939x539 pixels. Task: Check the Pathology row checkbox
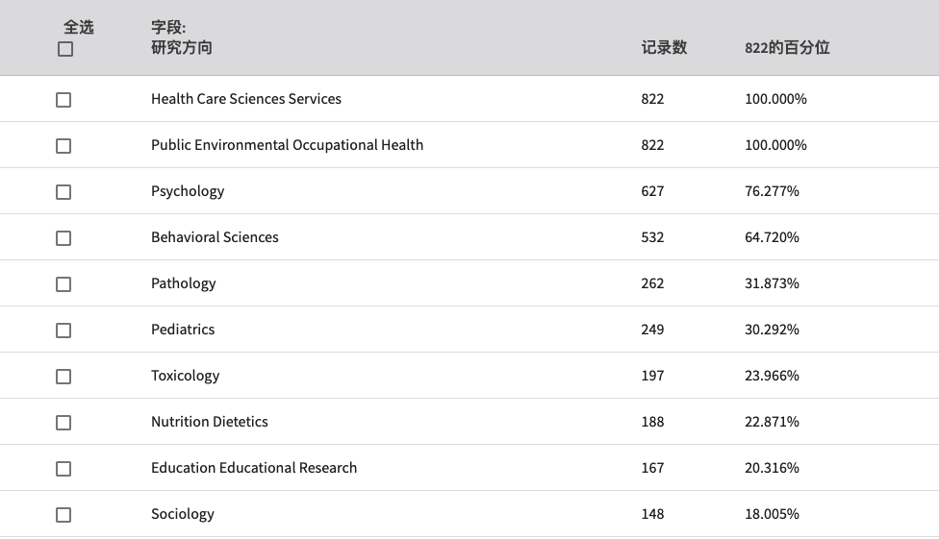coord(63,284)
